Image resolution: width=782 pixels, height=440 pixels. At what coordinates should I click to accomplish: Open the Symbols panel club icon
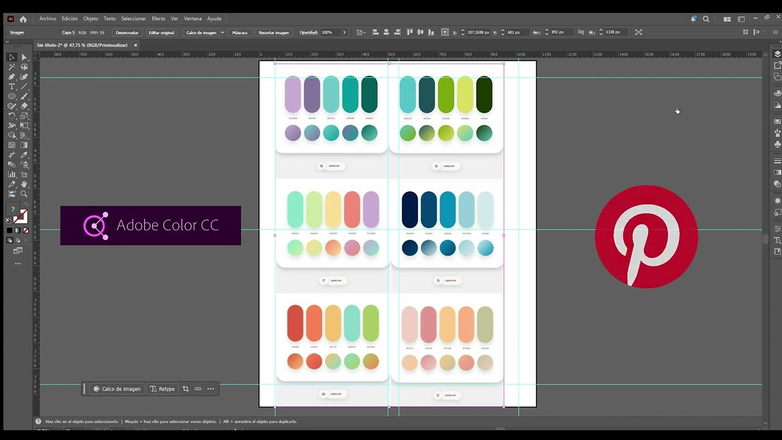(777, 144)
